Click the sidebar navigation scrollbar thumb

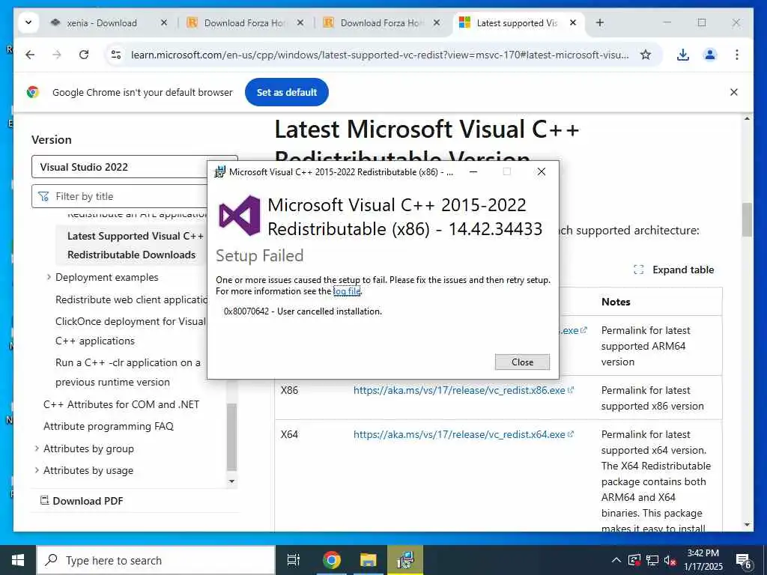pyautogui.click(x=232, y=436)
